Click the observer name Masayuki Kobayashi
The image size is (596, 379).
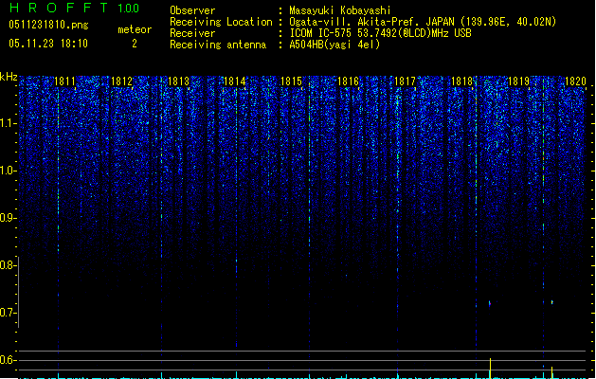340,10
